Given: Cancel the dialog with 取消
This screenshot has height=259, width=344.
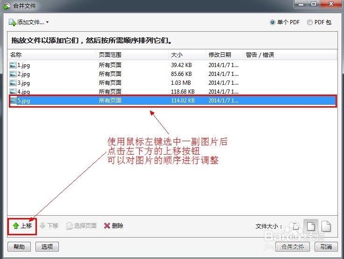Looking at the screenshot, I should 326,247.
